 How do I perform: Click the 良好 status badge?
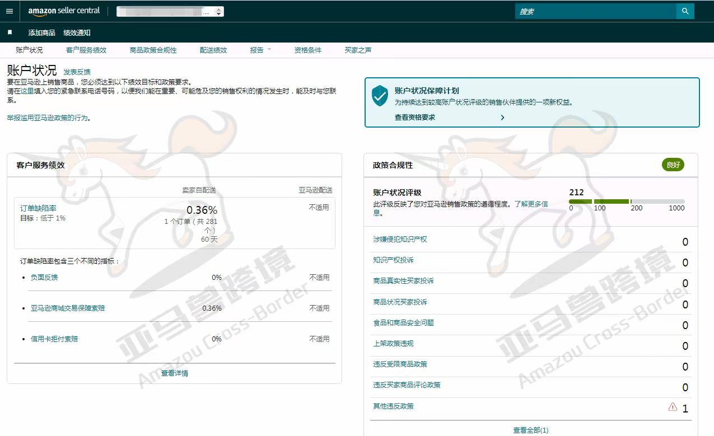pyautogui.click(x=673, y=165)
